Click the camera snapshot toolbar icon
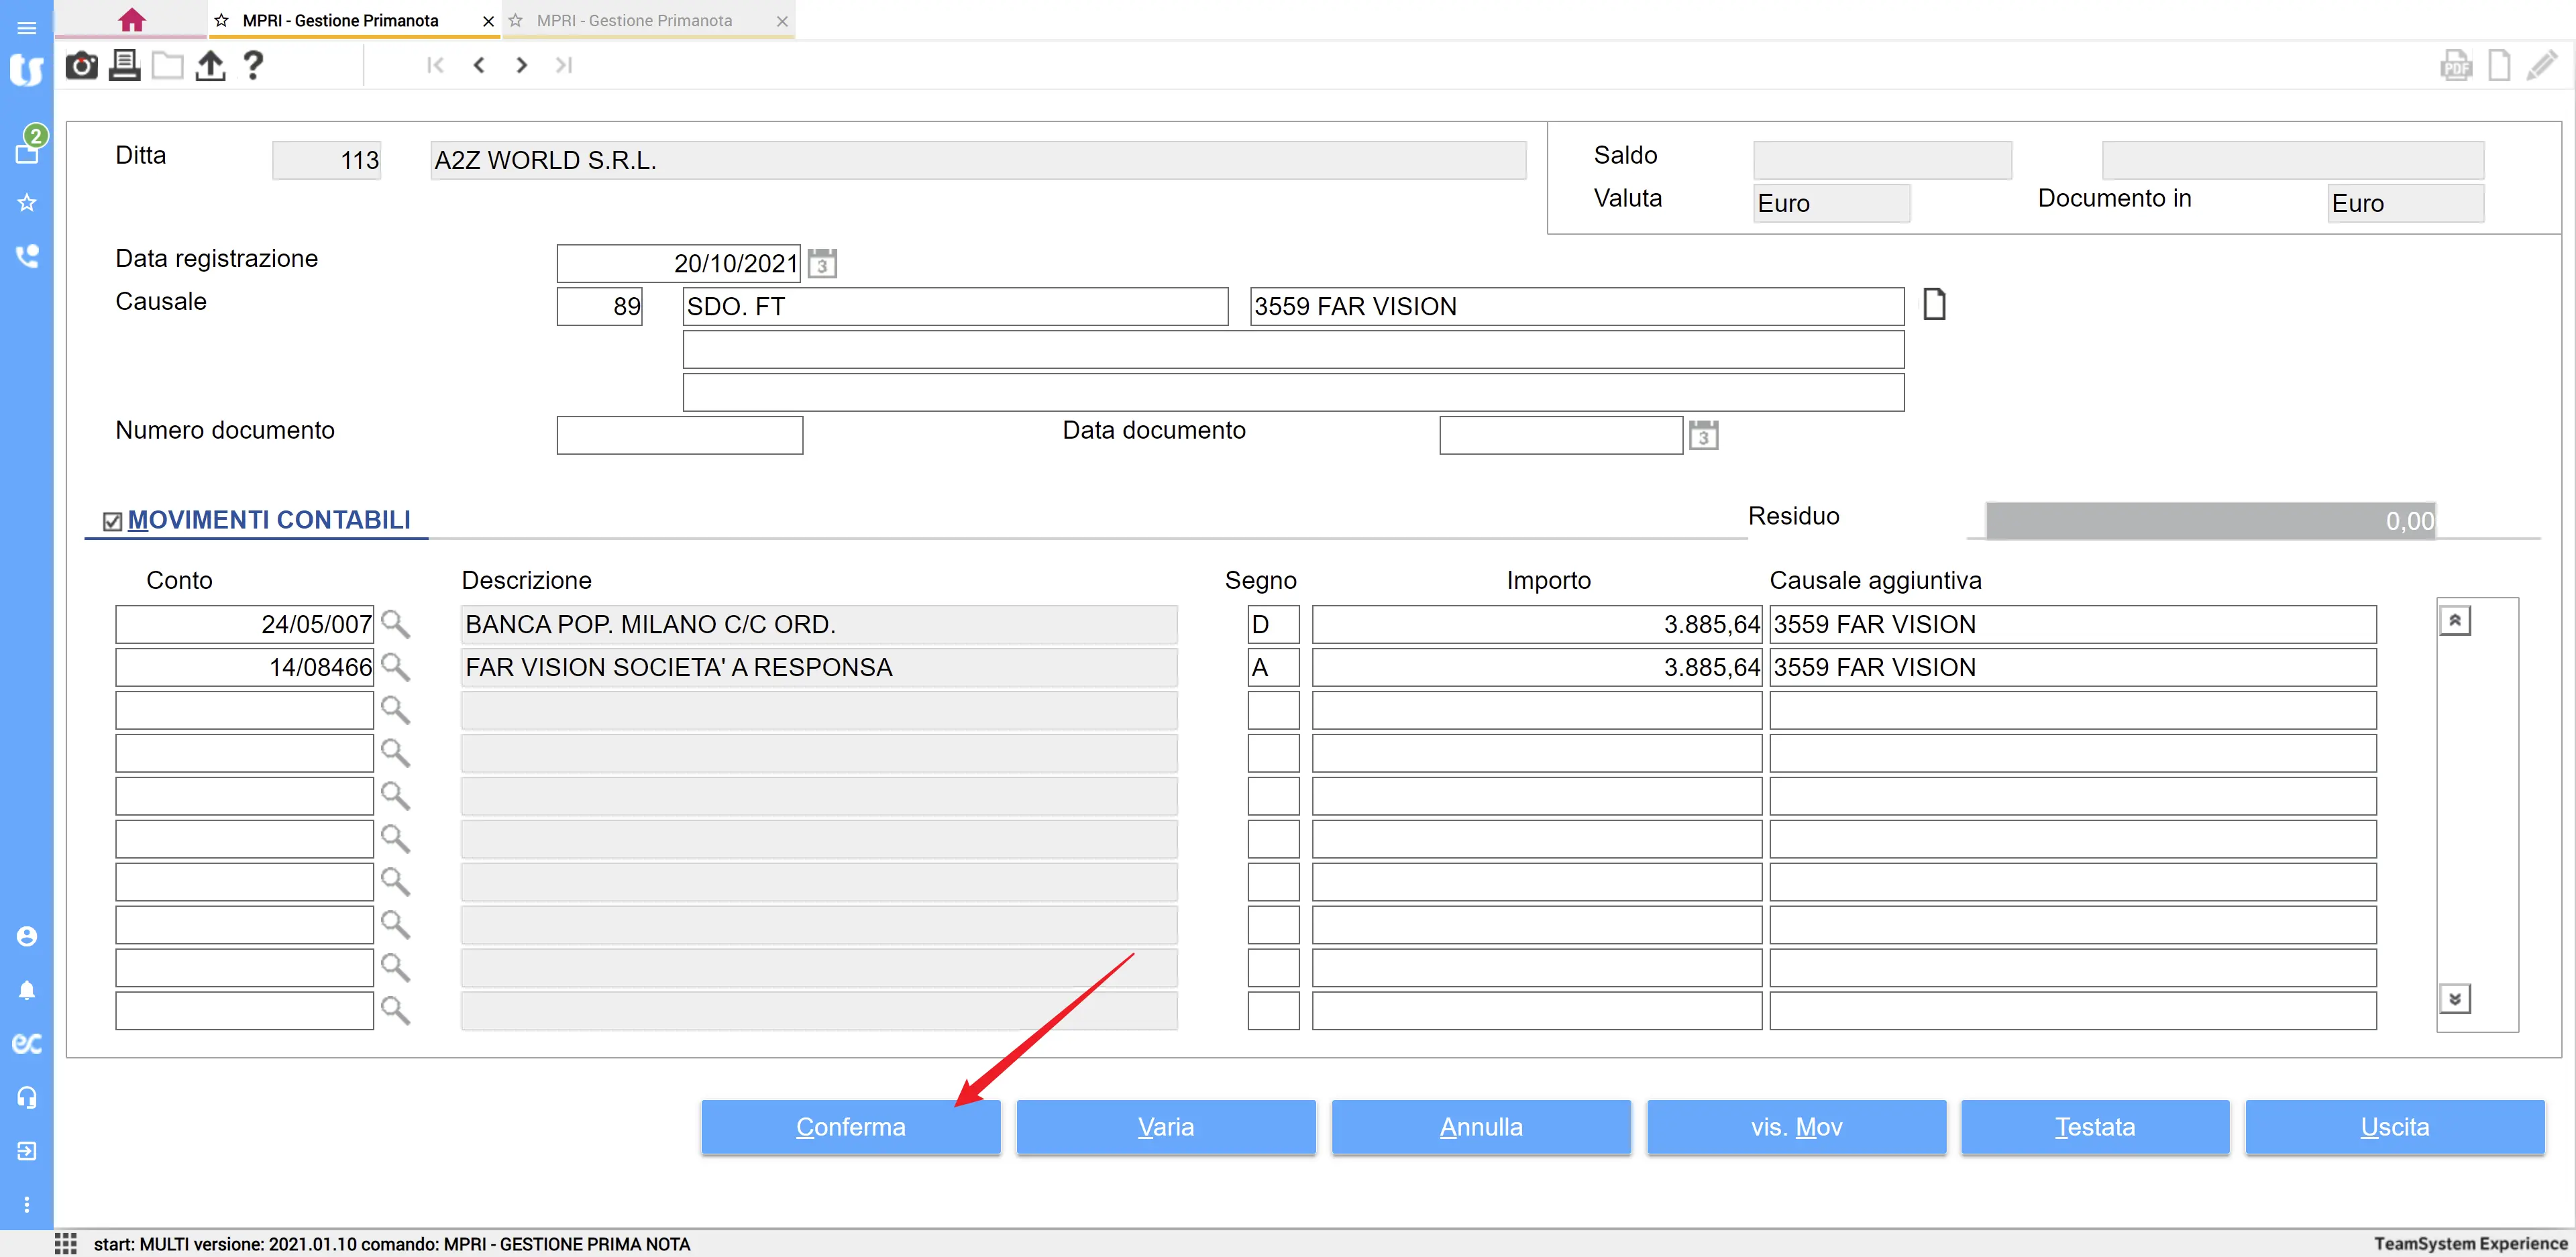This screenshot has height=1257, width=2576. coord(81,66)
